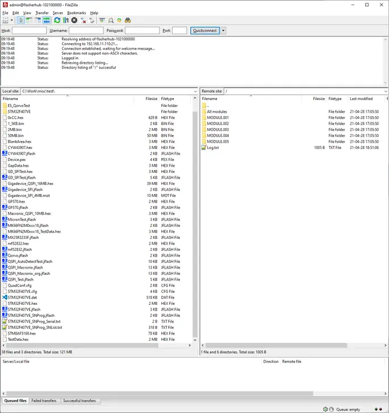
Task: Open the Bookmarks menu
Action: click(x=77, y=13)
